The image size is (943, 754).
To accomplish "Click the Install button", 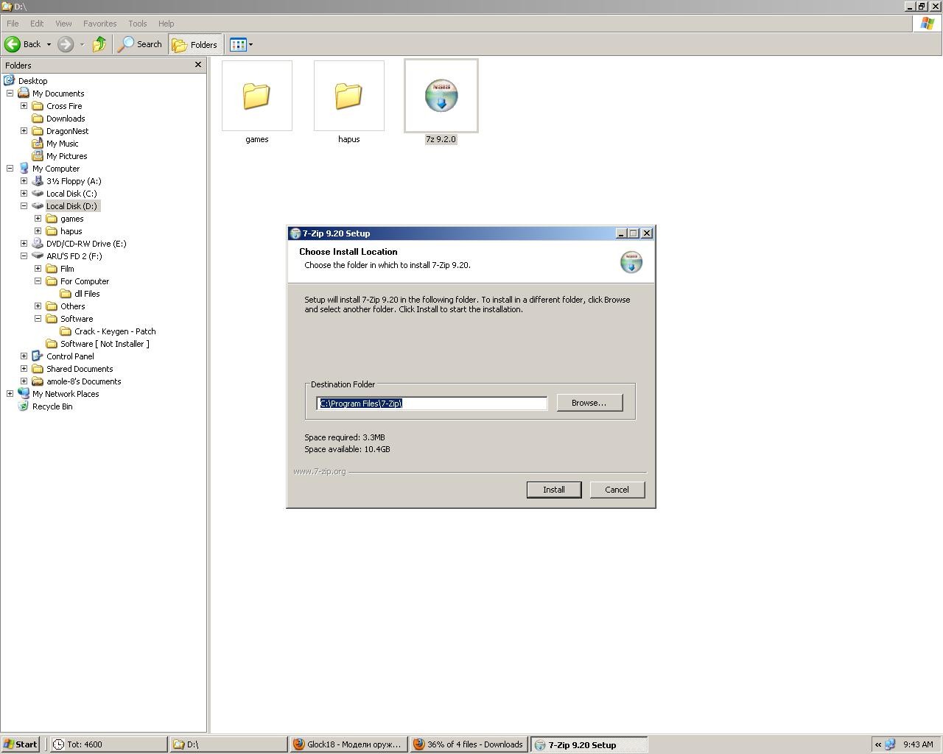I will [553, 490].
